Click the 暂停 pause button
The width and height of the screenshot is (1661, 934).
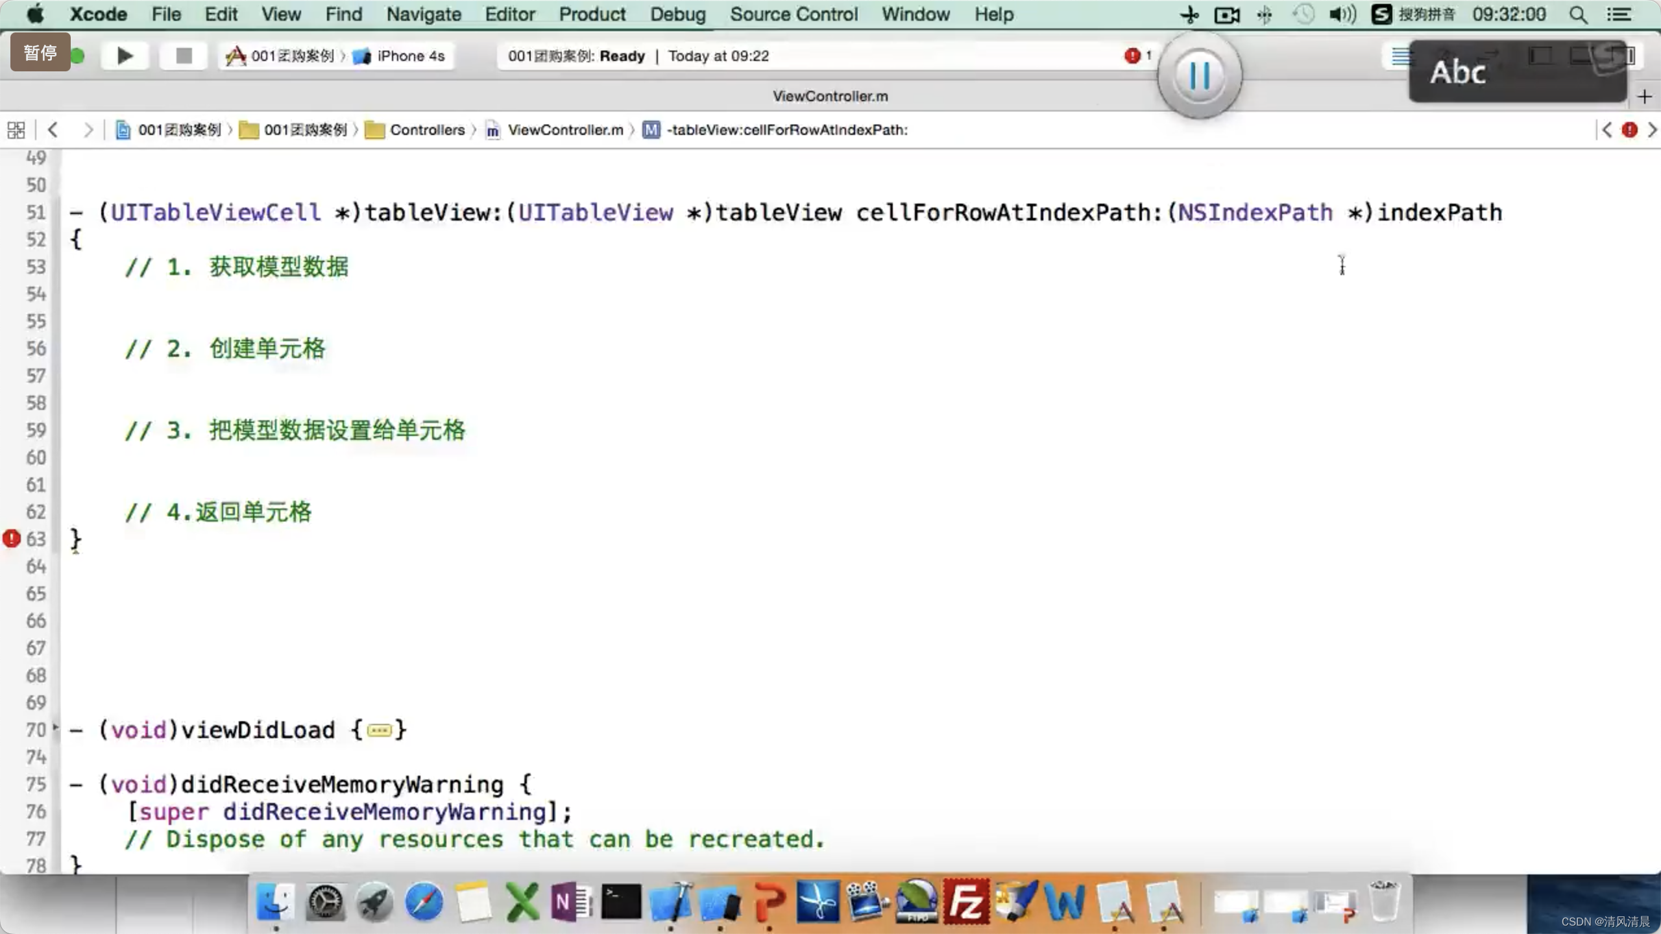pos(40,52)
